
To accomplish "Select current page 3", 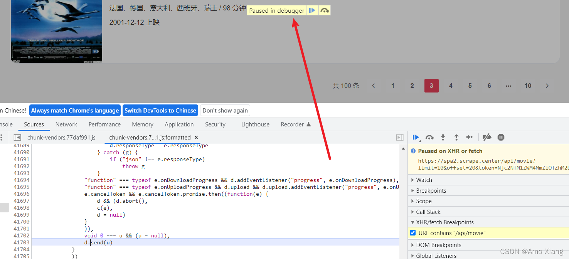I will 431,86.
